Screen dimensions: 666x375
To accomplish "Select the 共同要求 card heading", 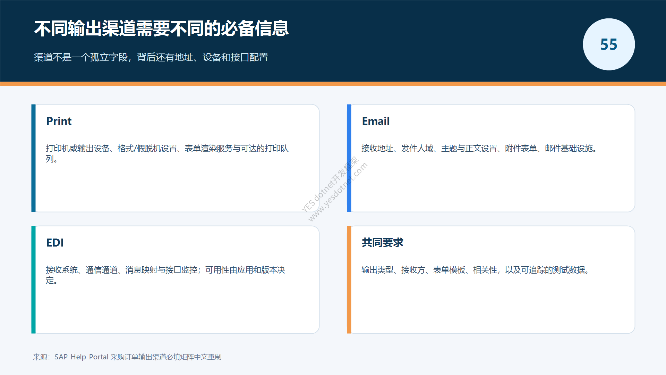I will click(382, 243).
